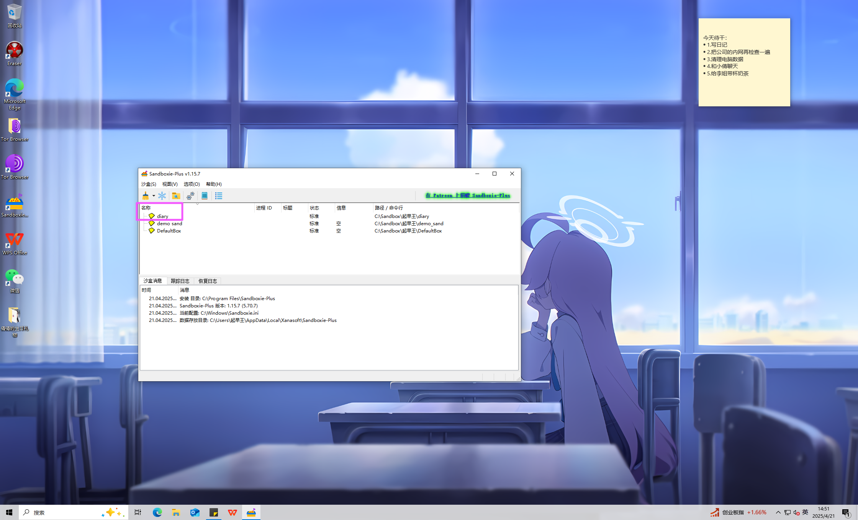
Task: Open the 回收站 desktop icon
Action: click(15, 16)
